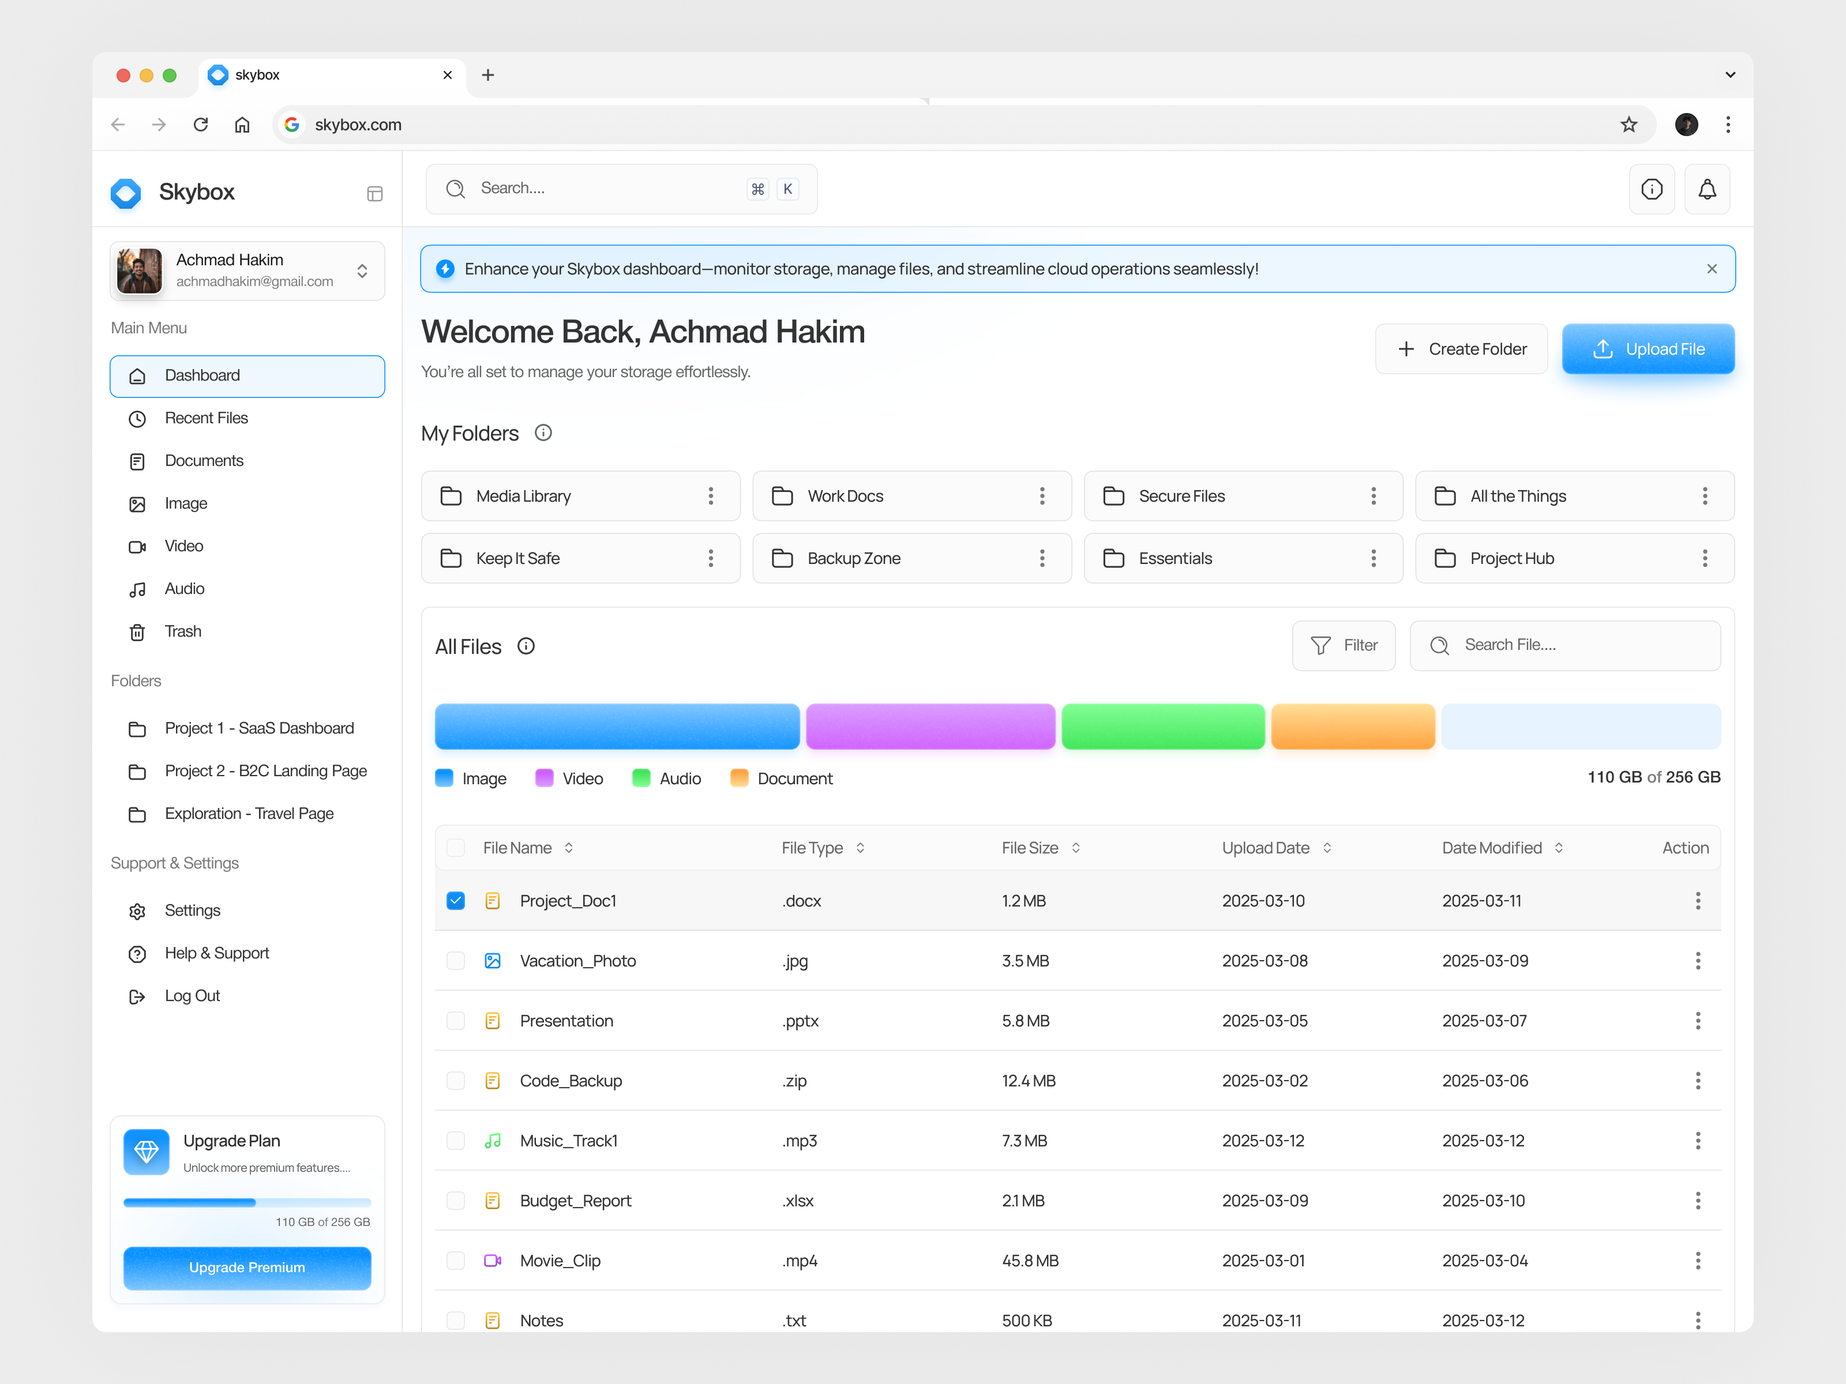The height and width of the screenshot is (1384, 1846).
Task: Toggle the select-all checkbox in table header
Action: (x=456, y=848)
